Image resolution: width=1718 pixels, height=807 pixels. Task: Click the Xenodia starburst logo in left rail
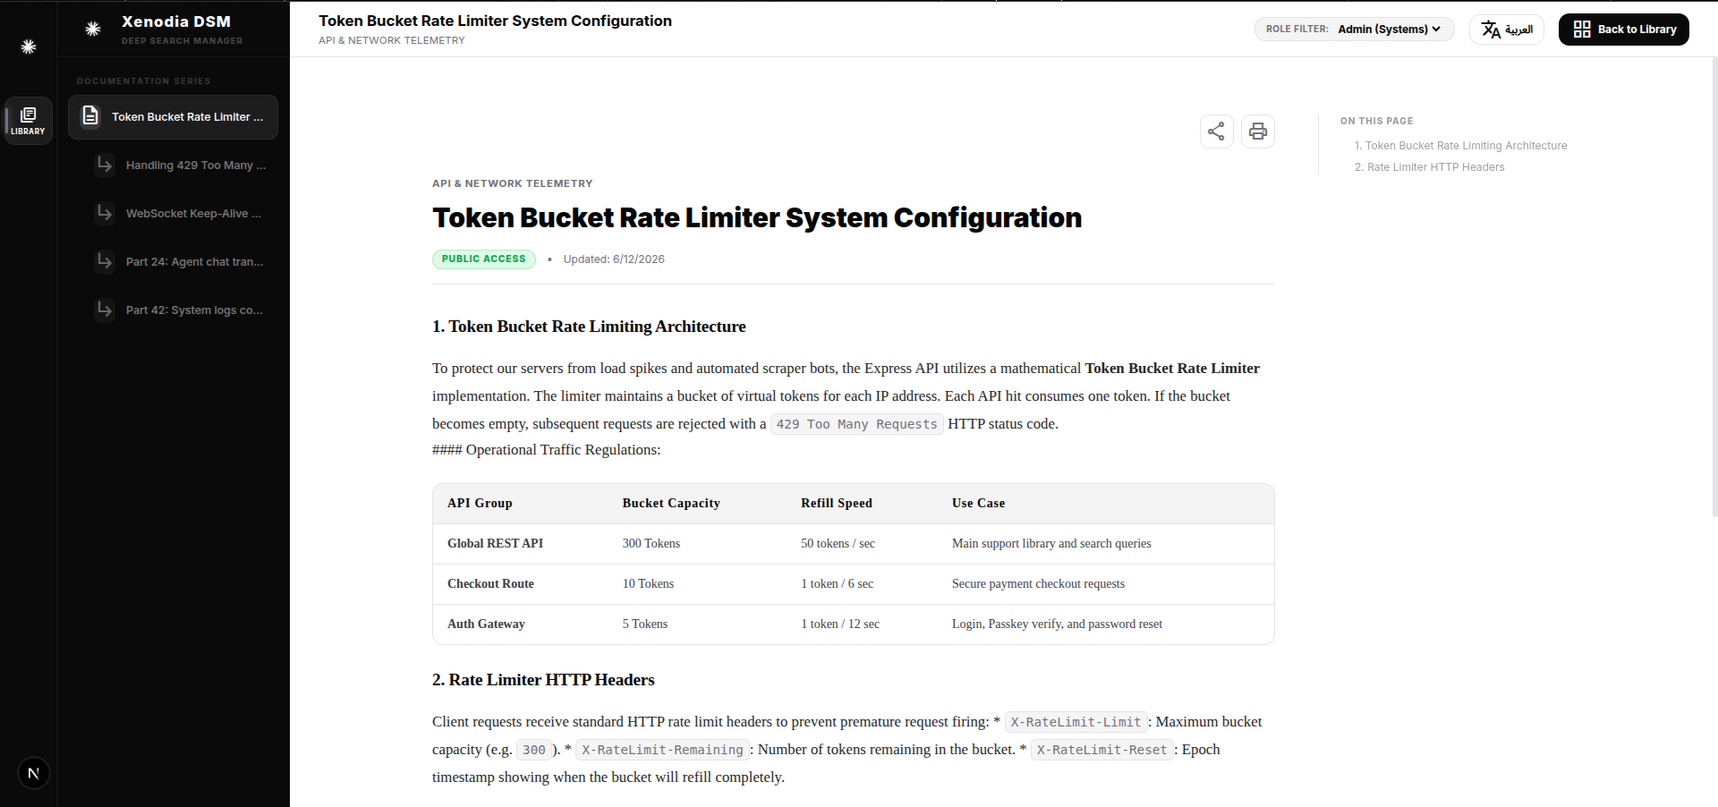pos(29,47)
